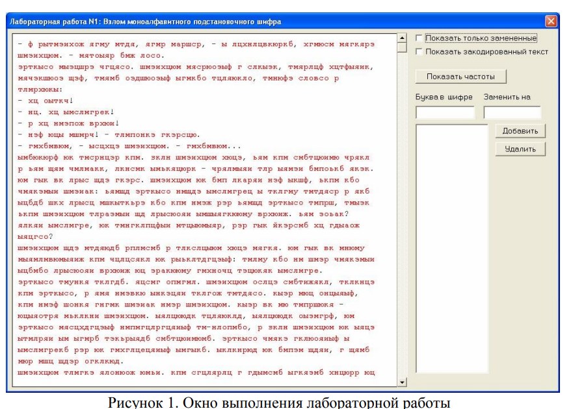Click the scrollbar up arrow of the text area
This screenshot has width=586, height=409.
tap(402, 38)
